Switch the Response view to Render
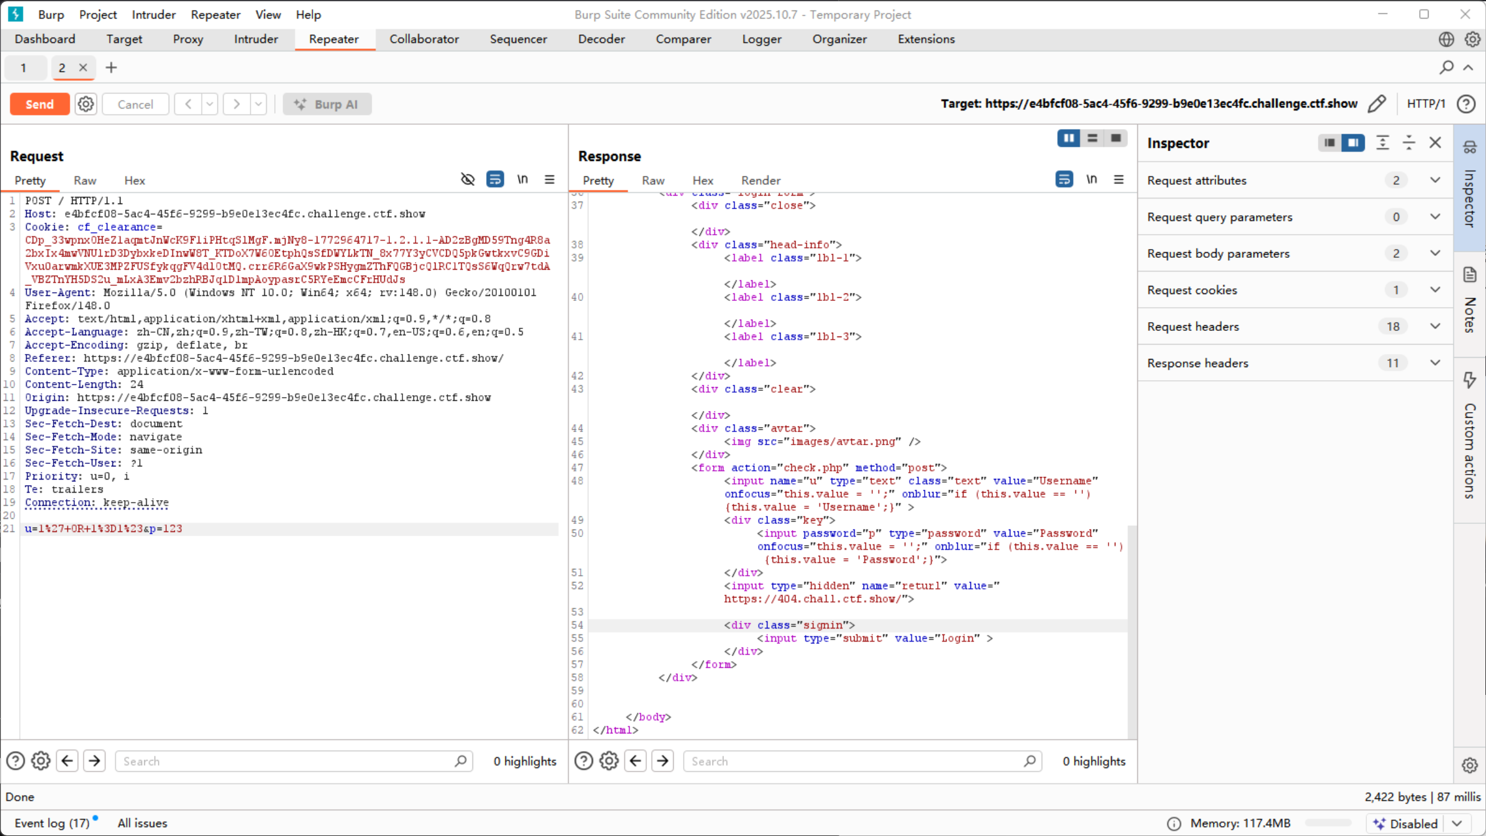This screenshot has height=836, width=1486. point(760,180)
